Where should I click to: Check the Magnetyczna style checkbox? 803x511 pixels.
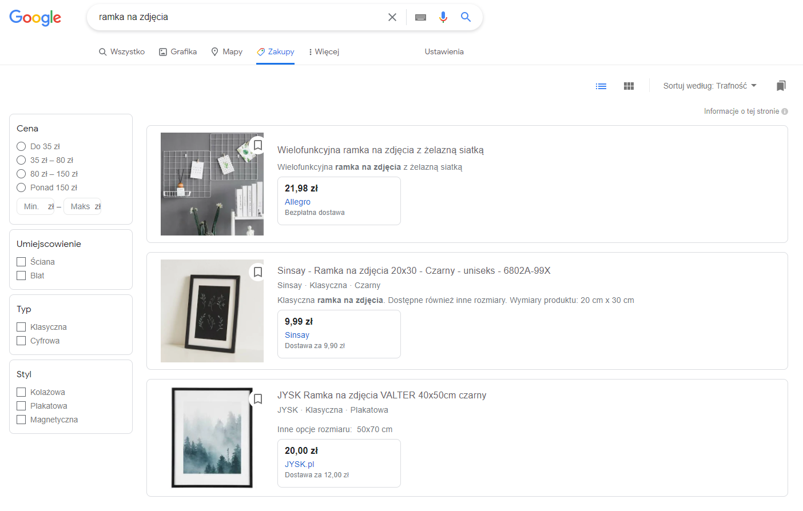click(x=21, y=420)
